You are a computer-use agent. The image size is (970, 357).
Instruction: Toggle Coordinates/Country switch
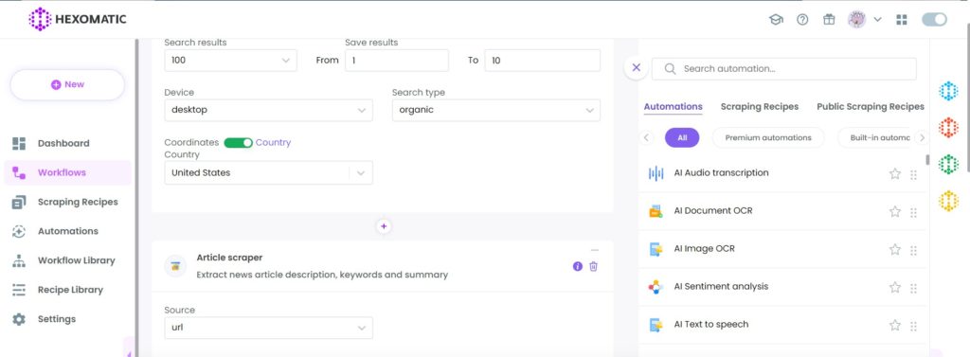click(x=238, y=142)
